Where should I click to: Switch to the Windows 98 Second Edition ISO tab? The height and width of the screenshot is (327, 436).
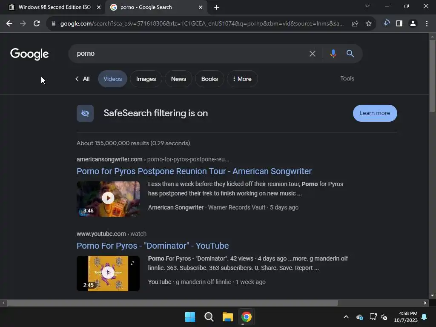click(x=54, y=8)
